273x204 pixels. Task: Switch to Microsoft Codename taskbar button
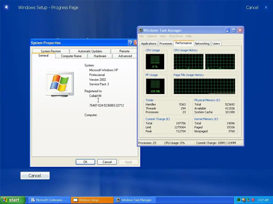49,200
